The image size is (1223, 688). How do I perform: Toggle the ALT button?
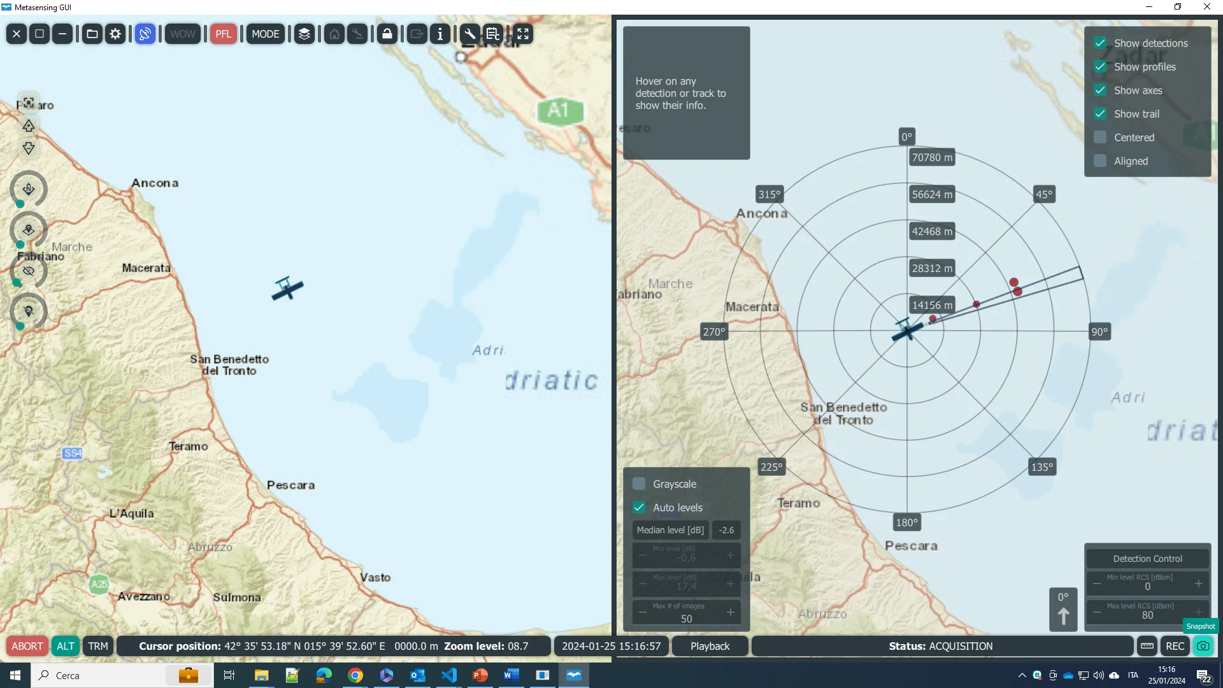coord(66,646)
